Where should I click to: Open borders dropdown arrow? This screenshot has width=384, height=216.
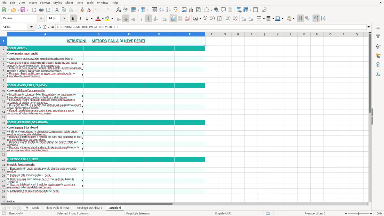(x=263, y=19)
